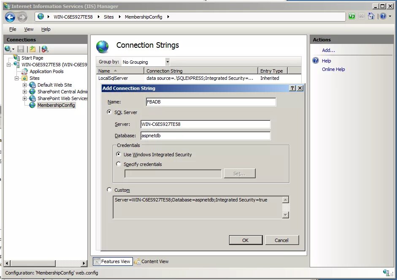Image resolution: width=397 pixels, height=280 pixels.
Task: Select SharePoint Central Admin tree item
Action: (x=62, y=92)
